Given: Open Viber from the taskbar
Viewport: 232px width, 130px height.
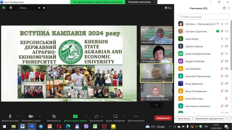Looking at the screenshot, I should [86, 126].
